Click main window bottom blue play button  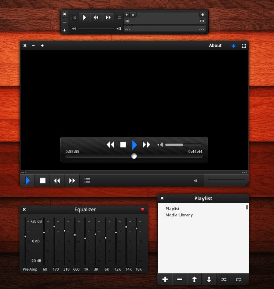point(28,180)
